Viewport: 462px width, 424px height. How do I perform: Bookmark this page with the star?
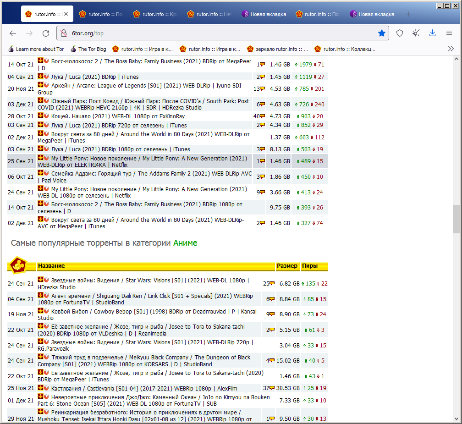[381, 33]
